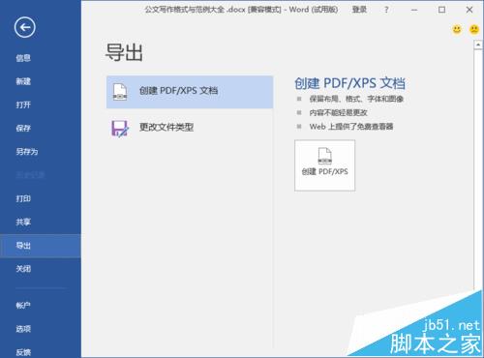The height and width of the screenshot is (358, 484).
Task: Open help with the question mark icon
Action: click(x=386, y=10)
